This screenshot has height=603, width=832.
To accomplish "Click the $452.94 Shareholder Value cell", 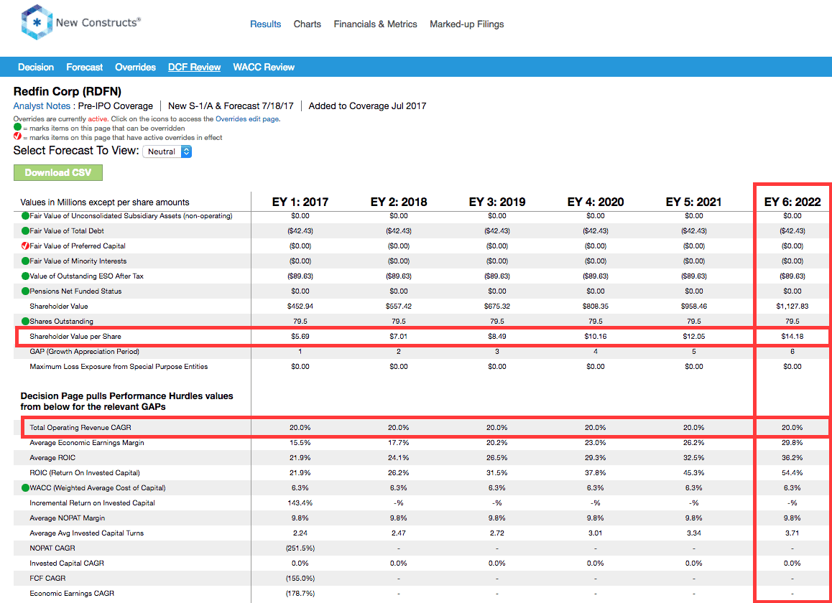I will coord(300,306).
